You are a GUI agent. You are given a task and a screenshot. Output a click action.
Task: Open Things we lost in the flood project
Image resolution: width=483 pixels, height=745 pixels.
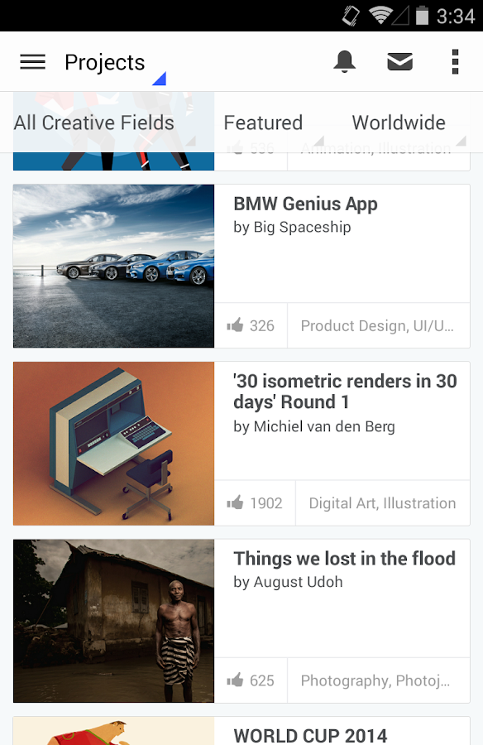pyautogui.click(x=345, y=559)
